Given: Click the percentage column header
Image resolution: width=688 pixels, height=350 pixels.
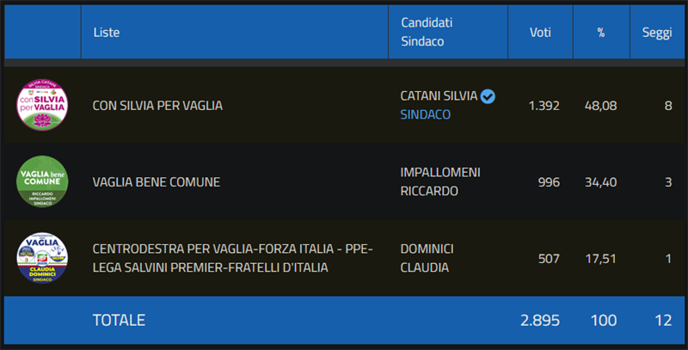Looking at the screenshot, I should [x=601, y=33].
